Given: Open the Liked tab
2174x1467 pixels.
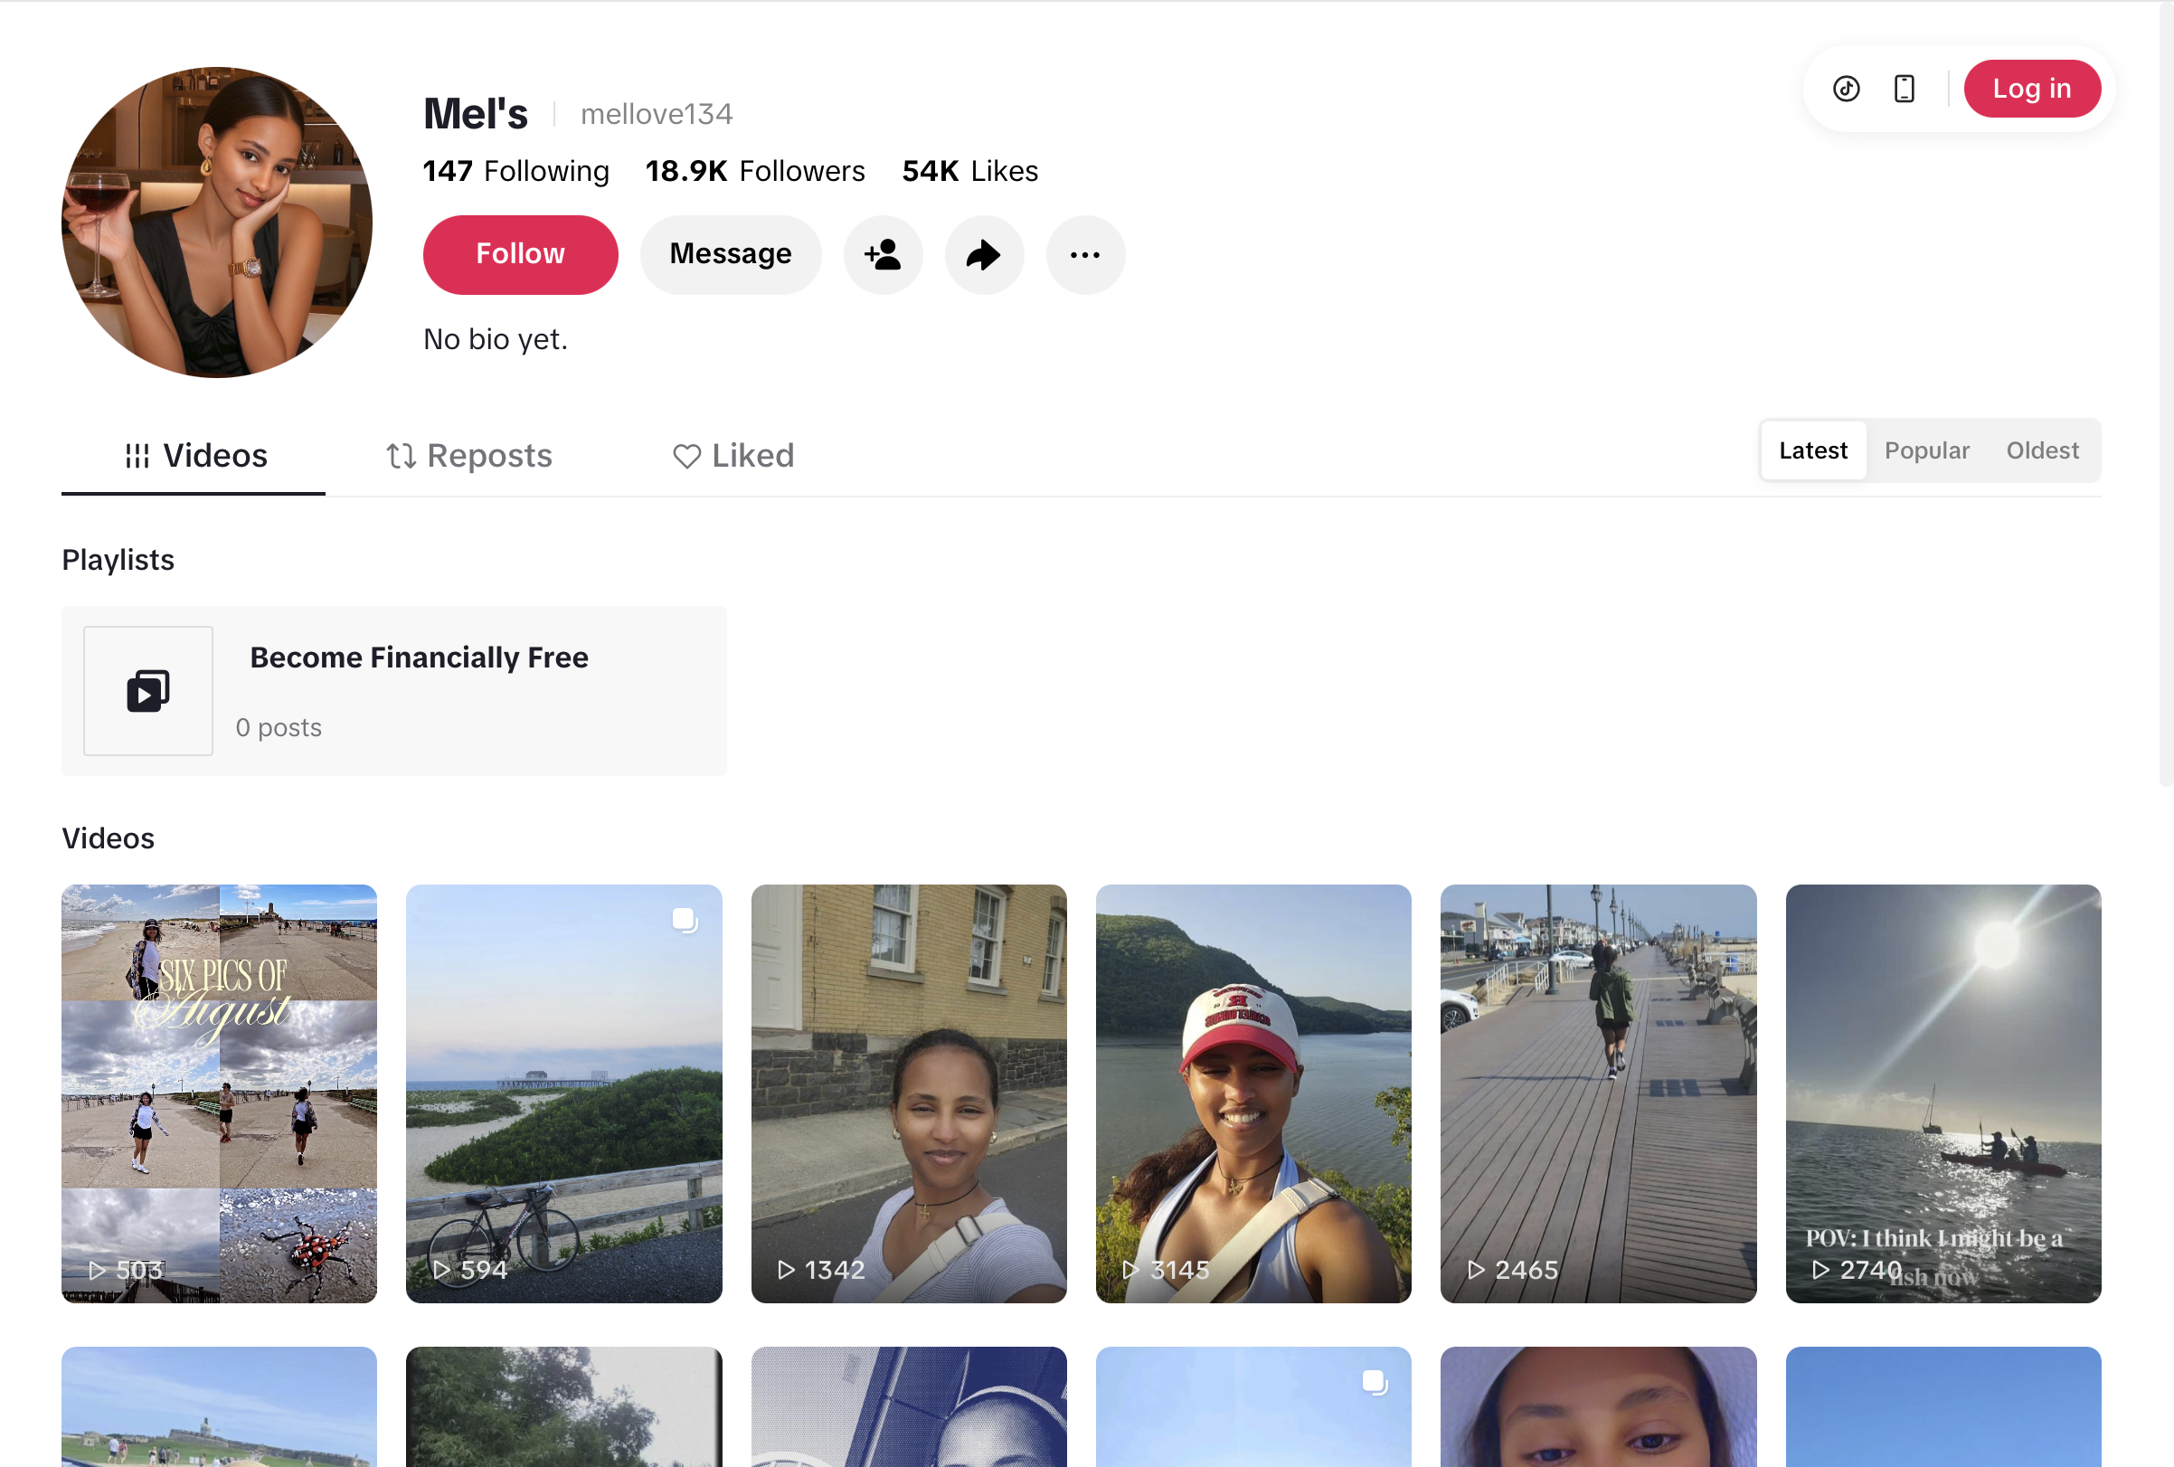Looking at the screenshot, I should pyautogui.click(x=733, y=456).
